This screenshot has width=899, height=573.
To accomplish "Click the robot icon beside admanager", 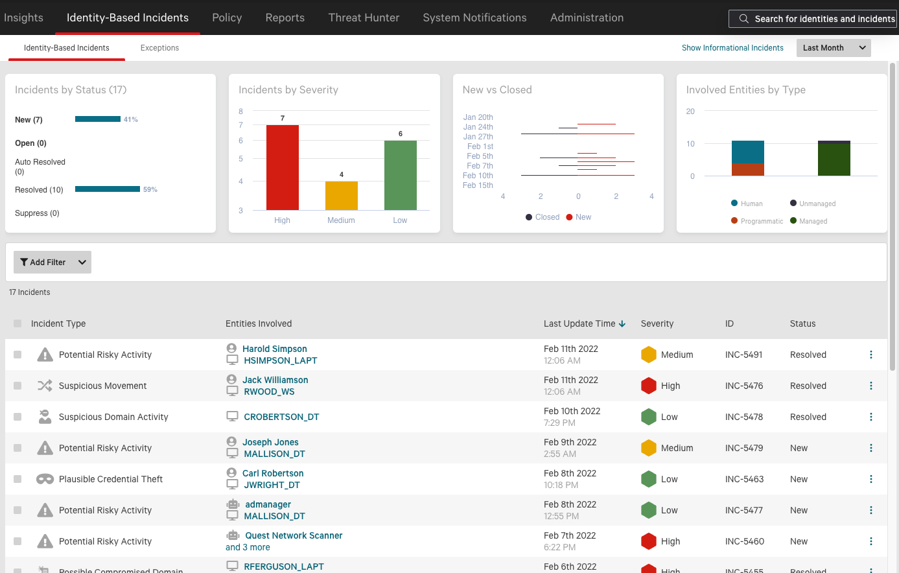I will pyautogui.click(x=233, y=504).
